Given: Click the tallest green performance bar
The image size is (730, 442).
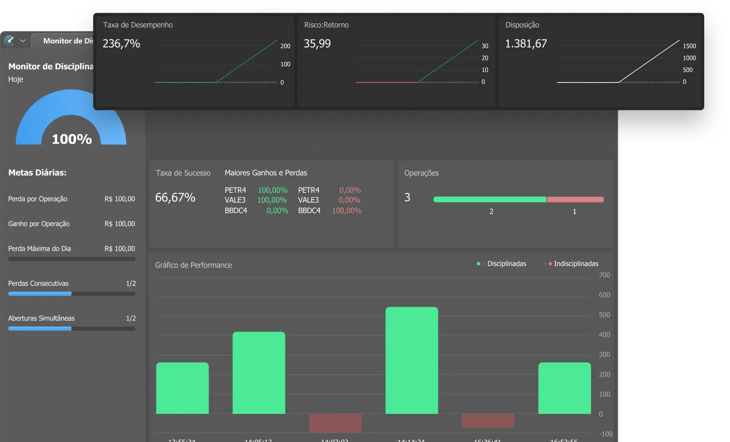Looking at the screenshot, I should coord(412,360).
